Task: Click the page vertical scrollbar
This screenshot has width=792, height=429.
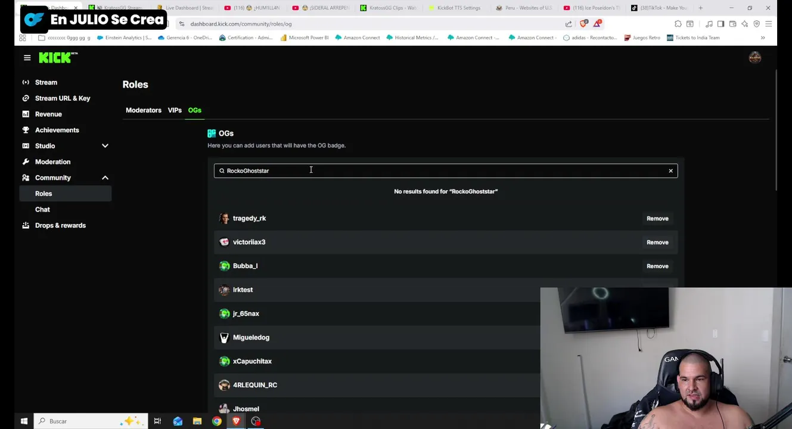Action: pos(775,131)
